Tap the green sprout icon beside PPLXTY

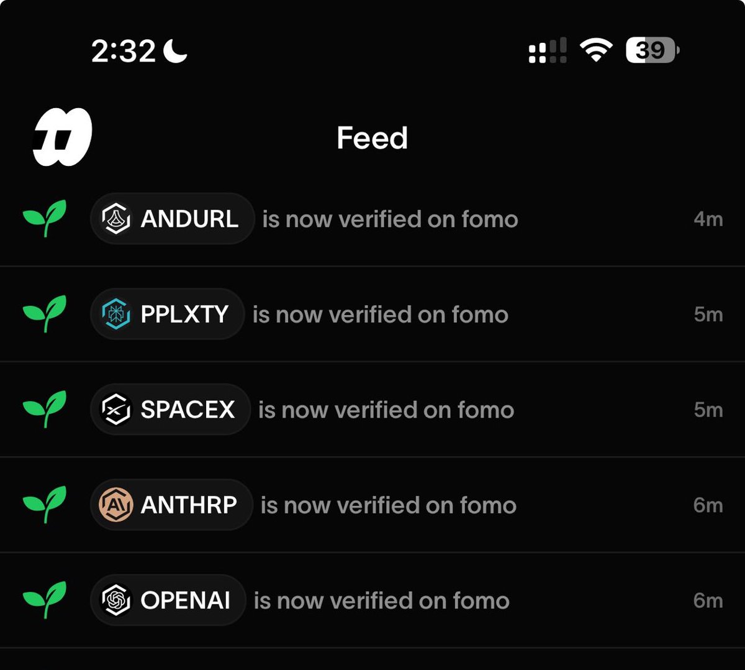tap(45, 314)
